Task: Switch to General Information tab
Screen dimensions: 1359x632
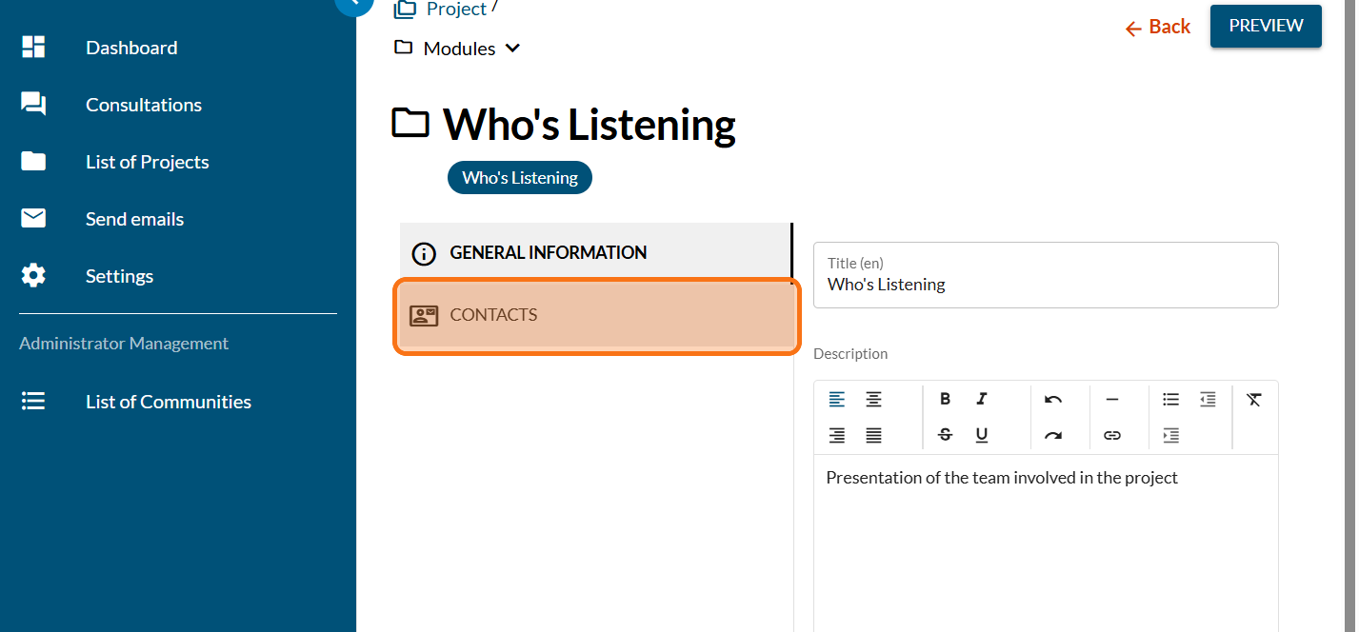Action: (x=595, y=253)
